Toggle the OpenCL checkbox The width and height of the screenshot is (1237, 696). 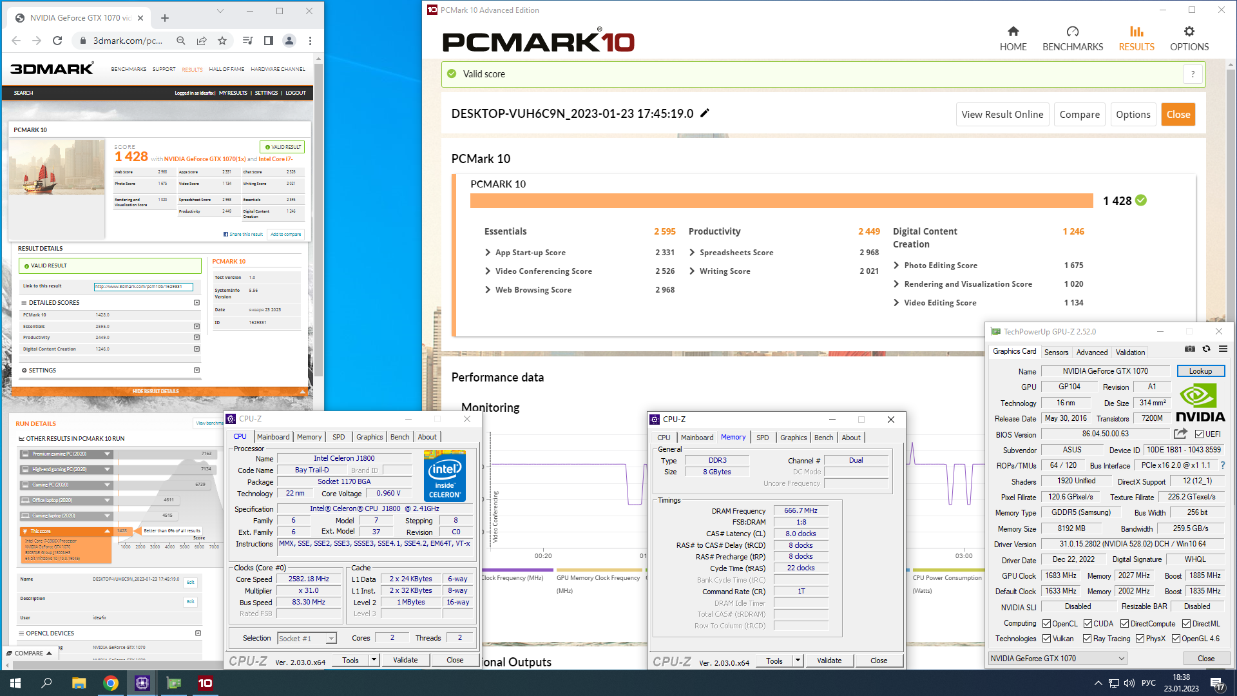pos(1047,624)
